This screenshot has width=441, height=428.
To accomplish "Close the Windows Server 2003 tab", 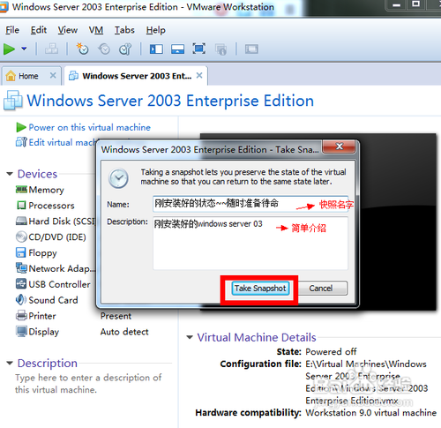I will pos(199,76).
